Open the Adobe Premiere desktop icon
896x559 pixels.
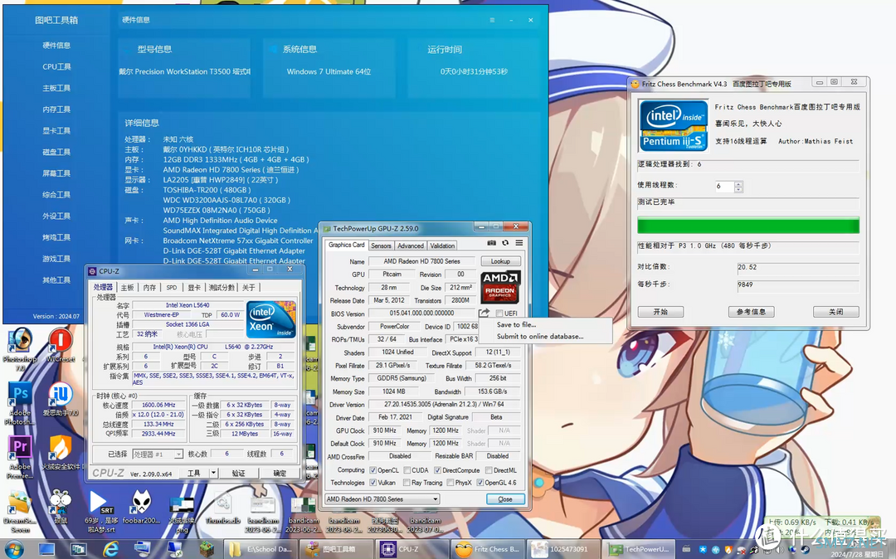tap(20, 455)
